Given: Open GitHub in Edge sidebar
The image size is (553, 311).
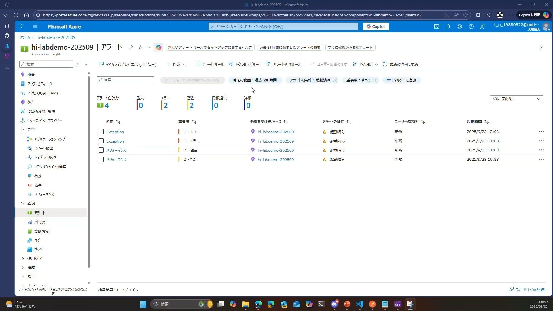Looking at the screenshot, I should (x=7, y=36).
